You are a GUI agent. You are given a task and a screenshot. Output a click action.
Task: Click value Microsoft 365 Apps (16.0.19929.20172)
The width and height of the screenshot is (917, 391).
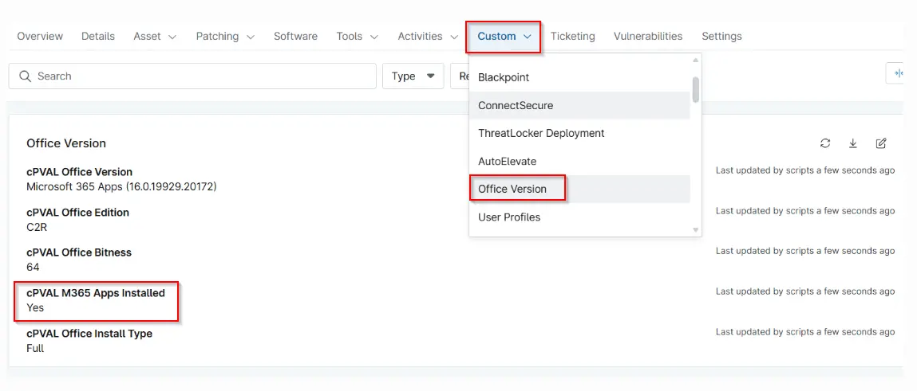point(121,187)
